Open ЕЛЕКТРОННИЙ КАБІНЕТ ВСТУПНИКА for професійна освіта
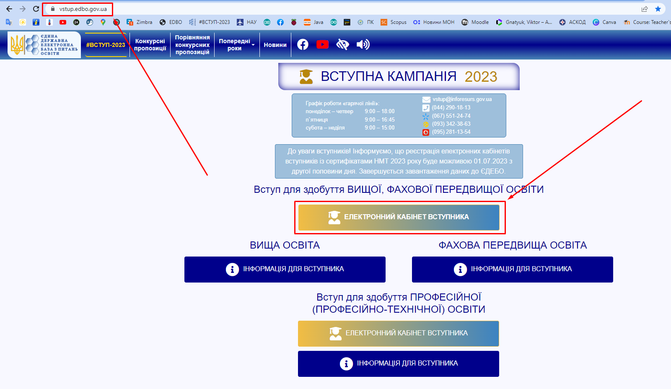 tap(399, 334)
